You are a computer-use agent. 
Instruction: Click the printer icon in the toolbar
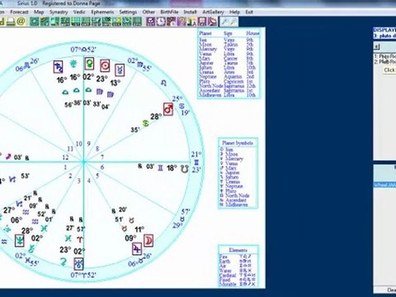12,21
